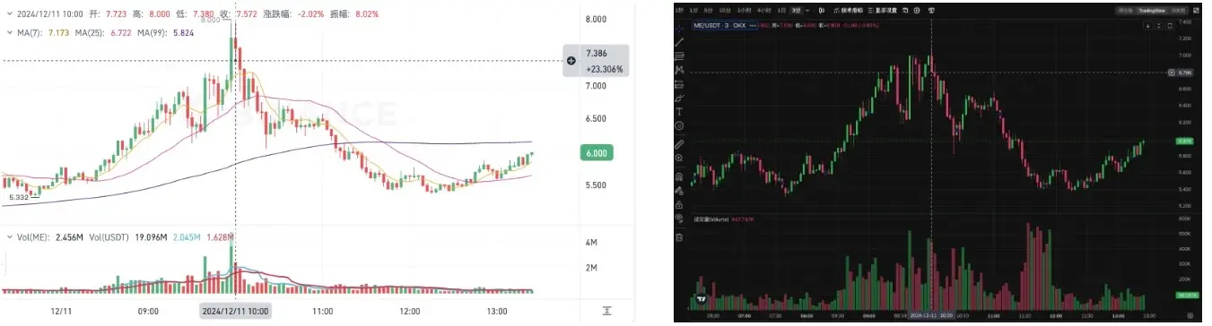Open the timeframe dropdown arrow after 3分
Viewport: 1212px width, 326px height.
807,11
